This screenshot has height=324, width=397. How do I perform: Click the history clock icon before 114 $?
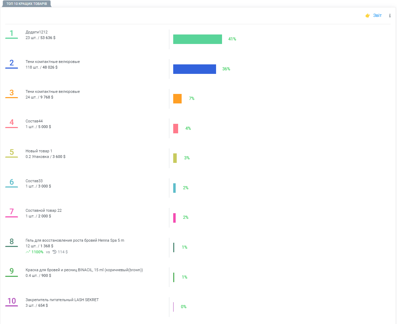(x=54, y=252)
